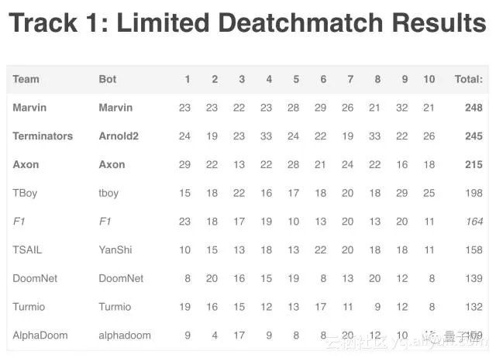
Task: Click the YanShi bot name
Action: [117, 250]
